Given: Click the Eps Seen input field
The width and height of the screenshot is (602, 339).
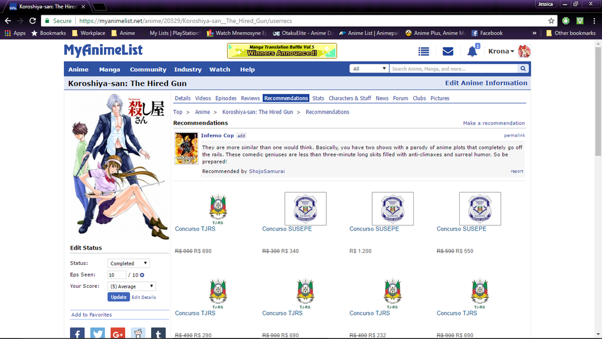Looking at the screenshot, I should pos(117,275).
